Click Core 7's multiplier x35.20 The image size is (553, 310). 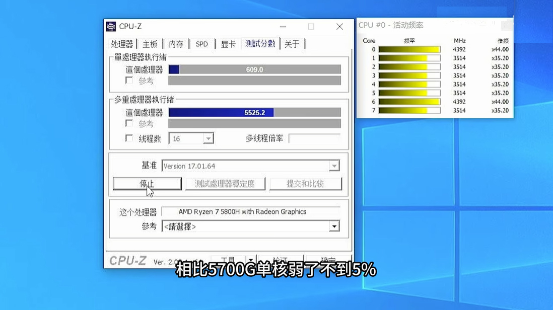click(x=500, y=110)
